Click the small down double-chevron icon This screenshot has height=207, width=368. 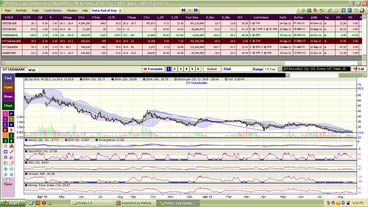click(x=189, y=10)
